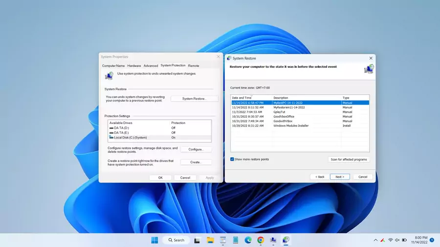Sort by the Description column header
This screenshot has height=247, width=440.
pyautogui.click(x=307, y=98)
